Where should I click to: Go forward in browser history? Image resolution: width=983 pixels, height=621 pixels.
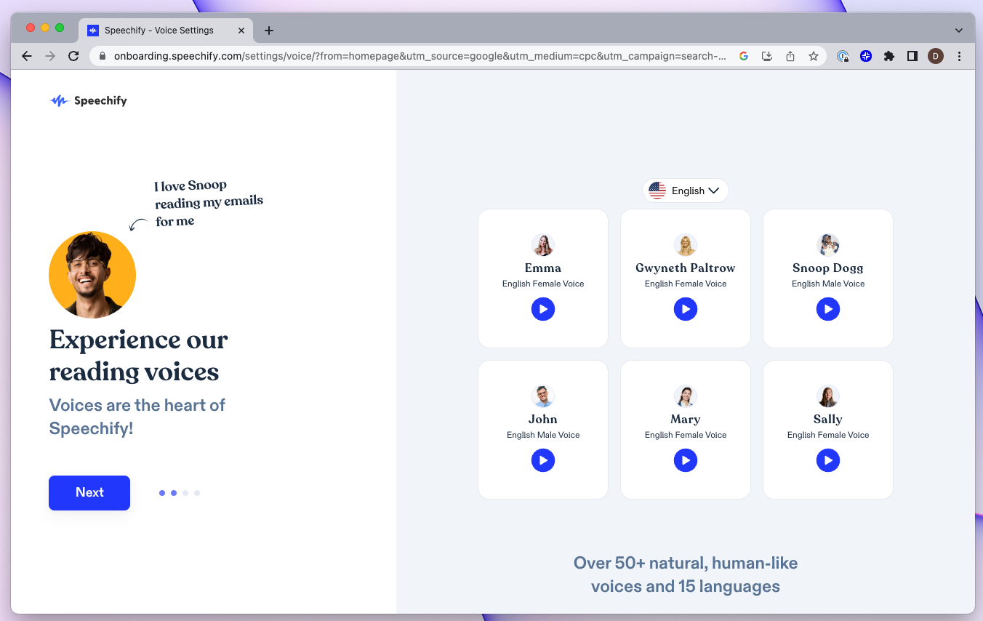pyautogui.click(x=50, y=56)
